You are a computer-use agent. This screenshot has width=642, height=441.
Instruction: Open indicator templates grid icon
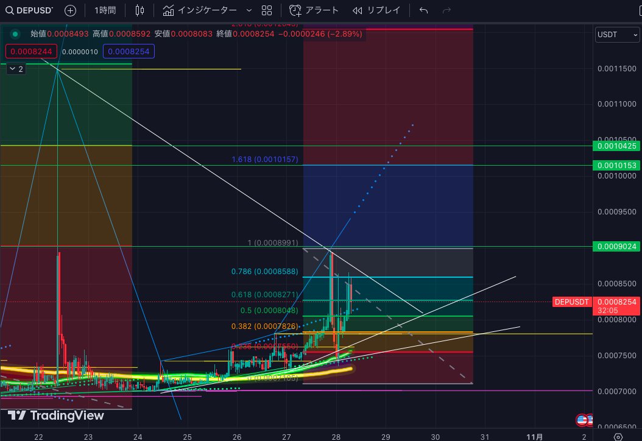(x=267, y=10)
